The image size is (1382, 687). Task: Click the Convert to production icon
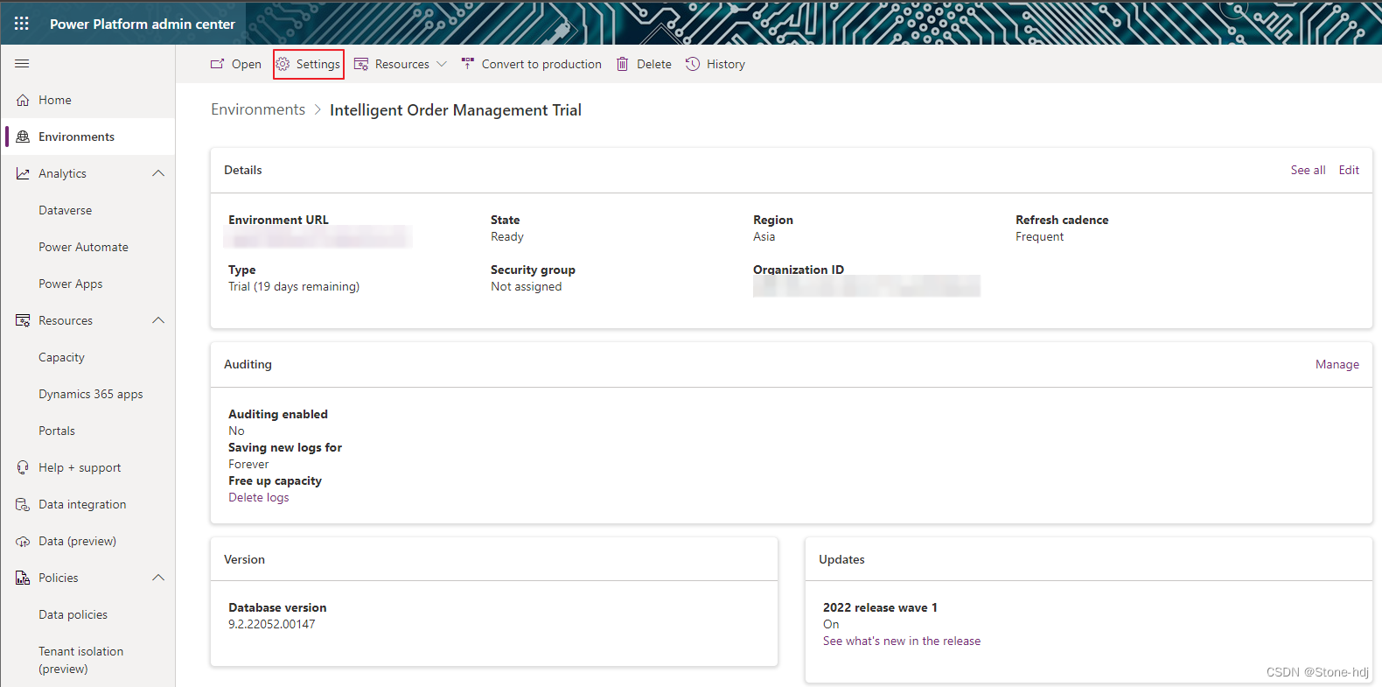click(467, 64)
